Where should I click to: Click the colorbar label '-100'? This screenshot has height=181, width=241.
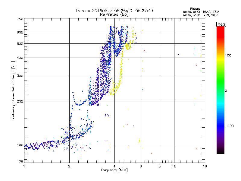coord(229,126)
